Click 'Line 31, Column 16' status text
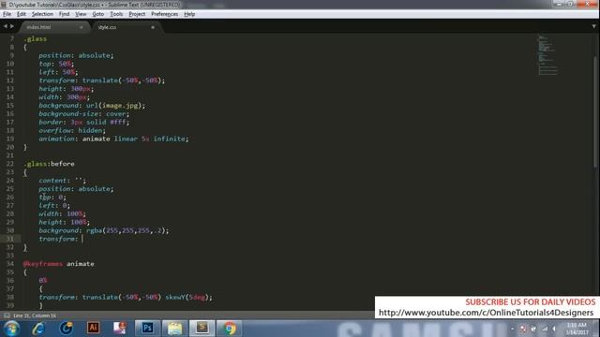Screen dimensions: 600x337 (x=35, y=315)
